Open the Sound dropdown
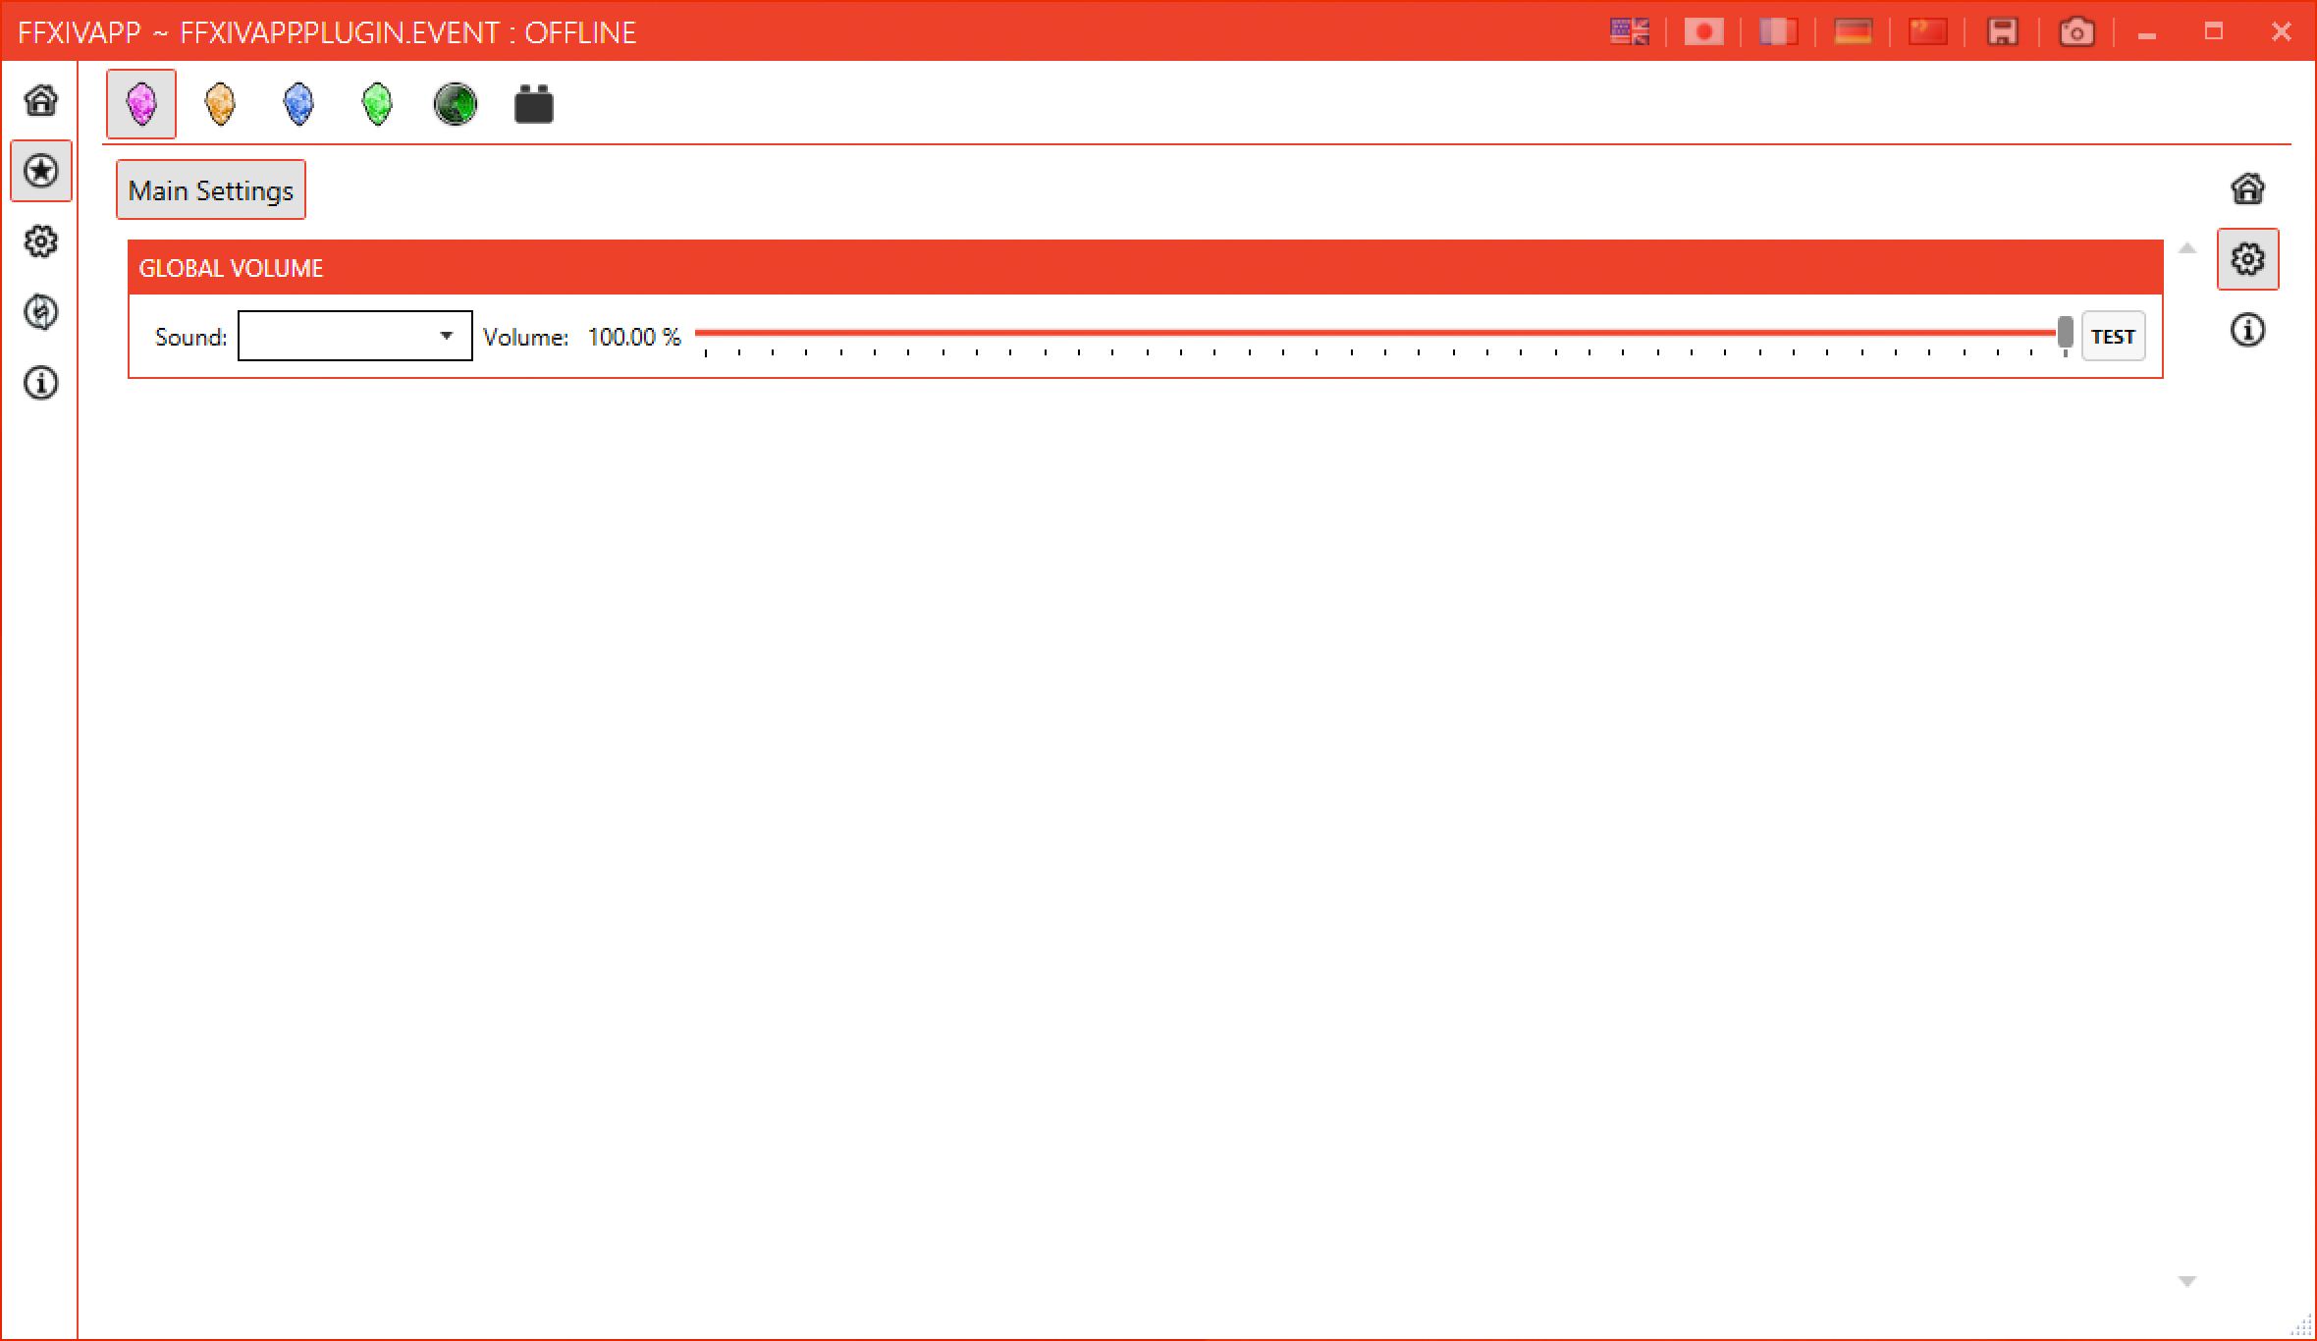This screenshot has width=2317, height=1341. click(355, 336)
